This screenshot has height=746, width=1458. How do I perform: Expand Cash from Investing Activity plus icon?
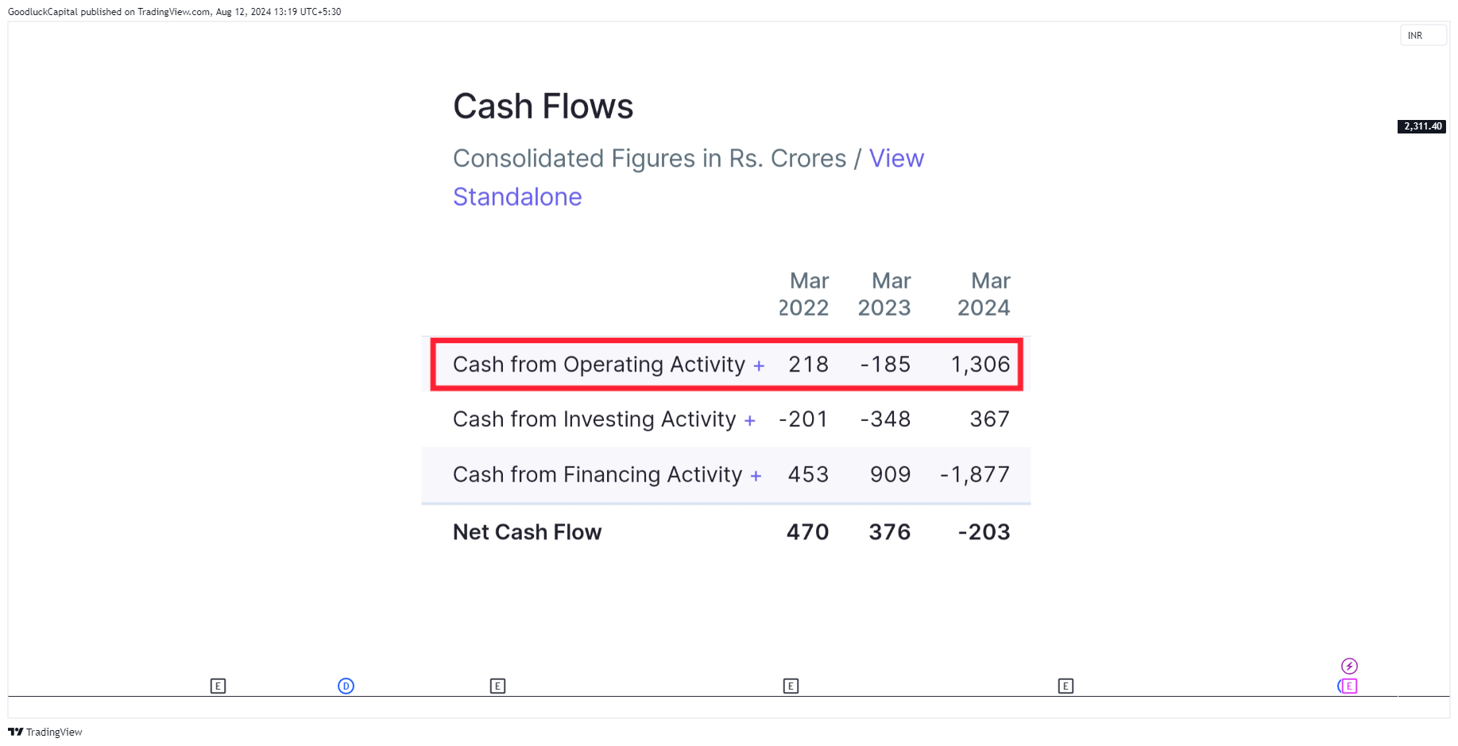[x=749, y=421]
